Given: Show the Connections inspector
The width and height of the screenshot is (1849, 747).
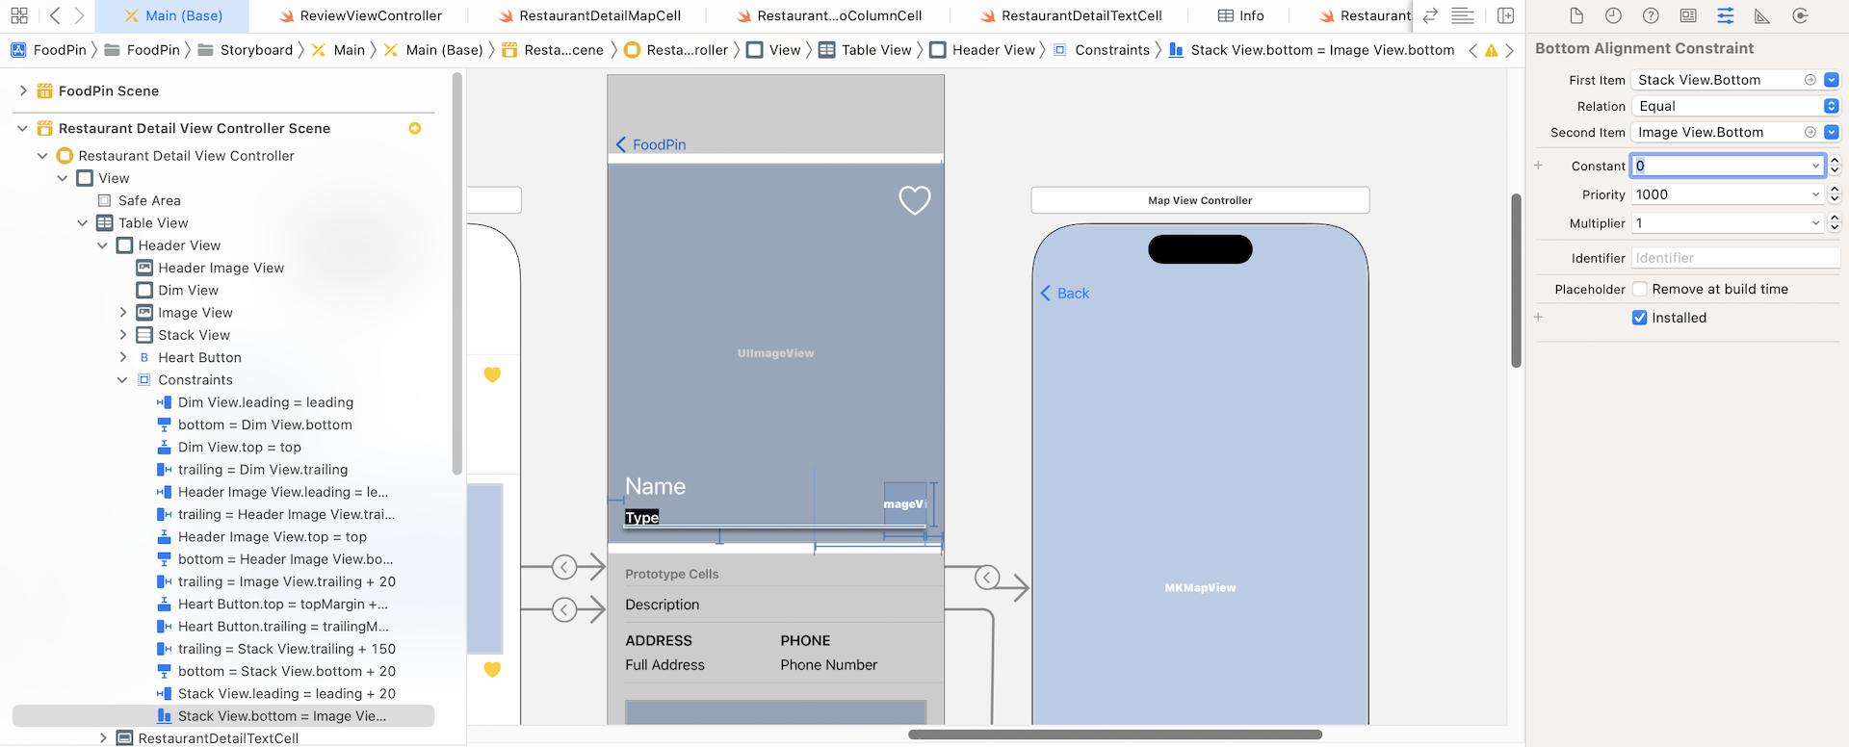Looking at the screenshot, I should (1800, 15).
